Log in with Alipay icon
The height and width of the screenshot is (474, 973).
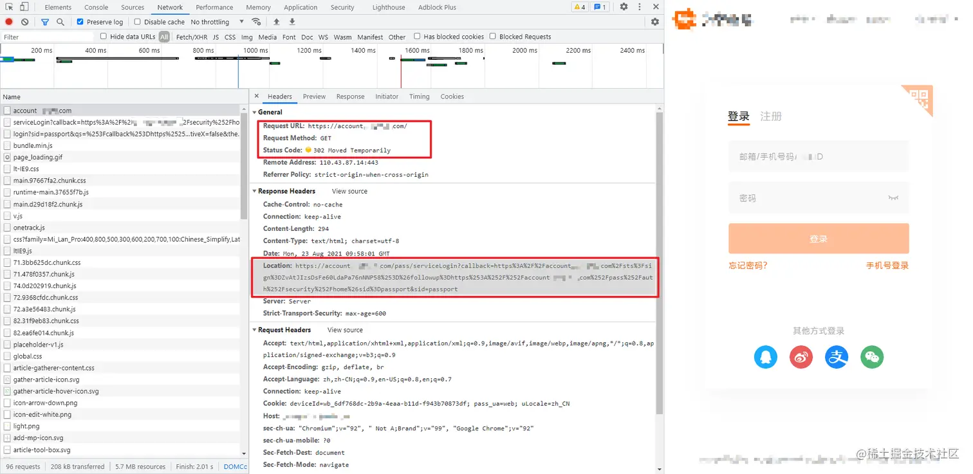[837, 357]
